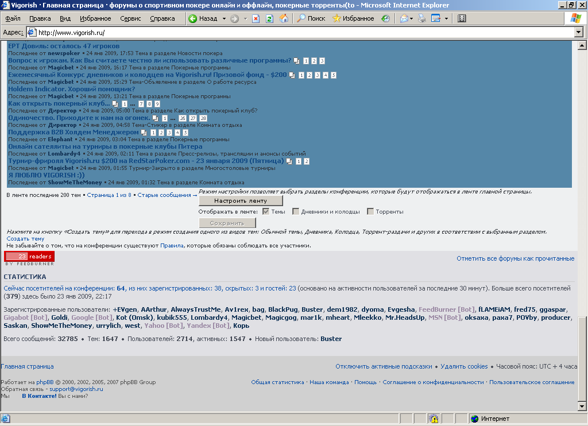Open the Сервис menu

click(130, 18)
